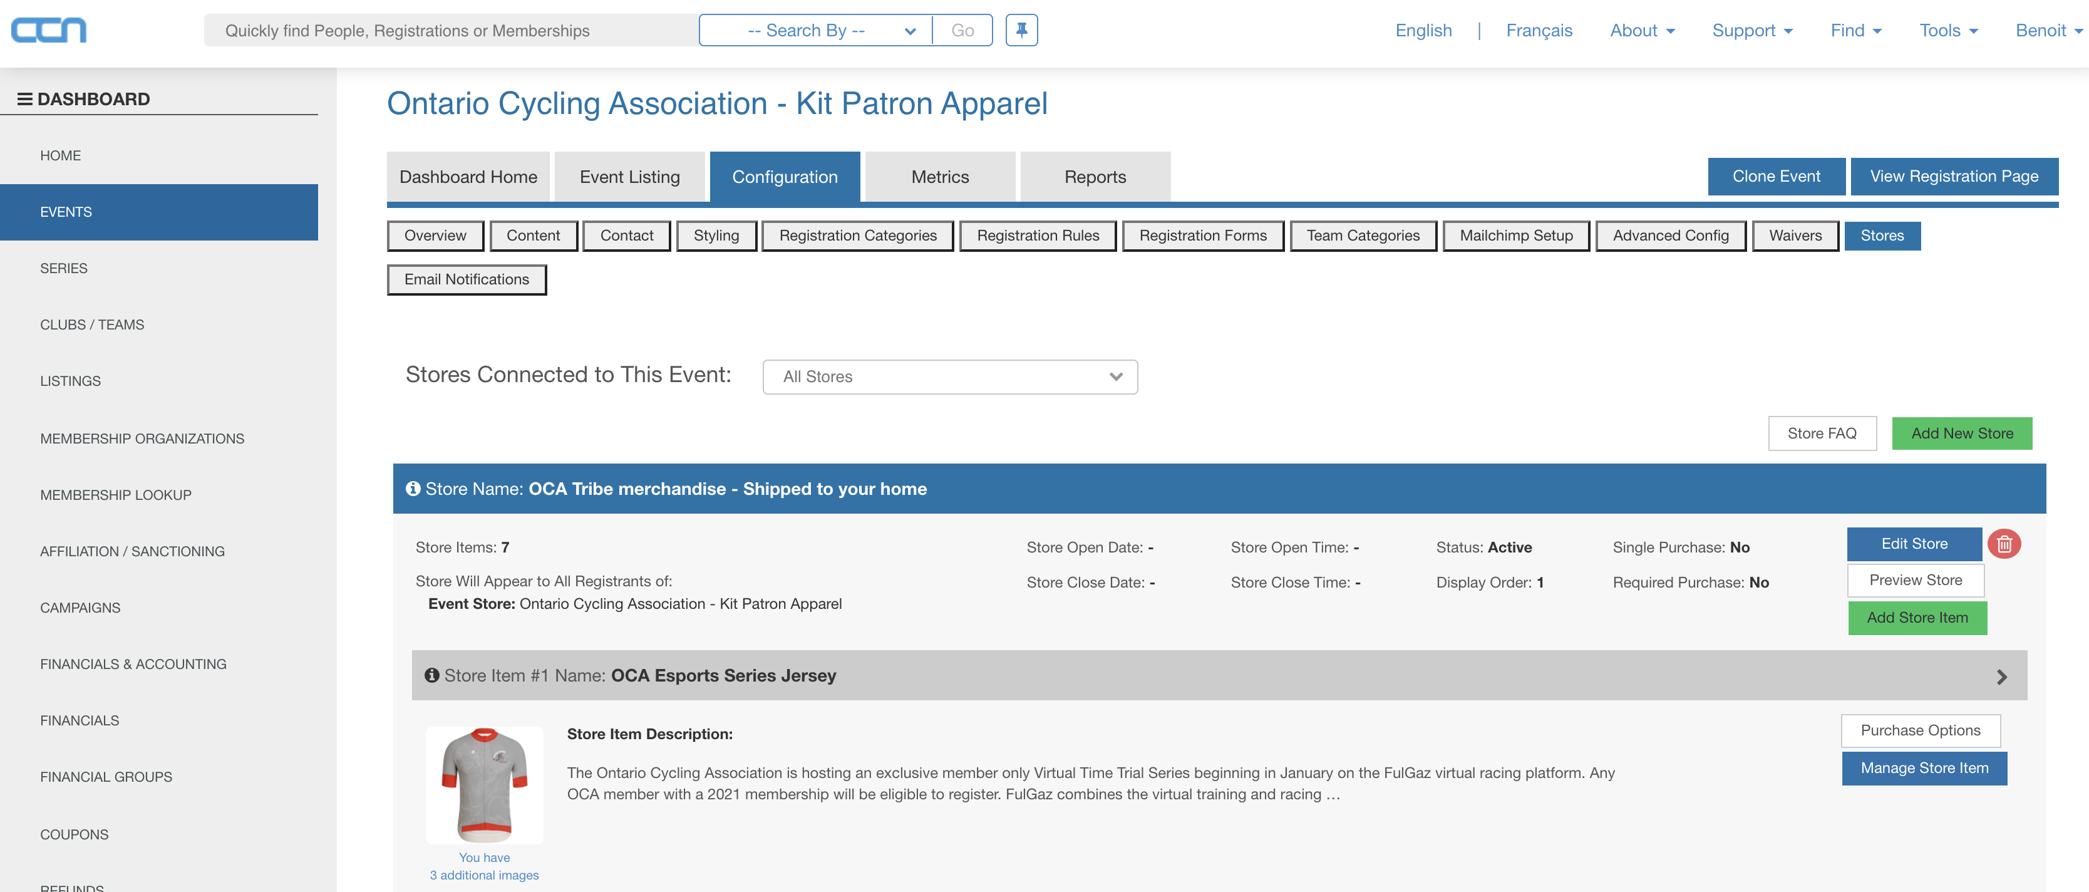Image resolution: width=2089 pixels, height=892 pixels.
Task: Switch to the Metrics tab
Action: 939,177
